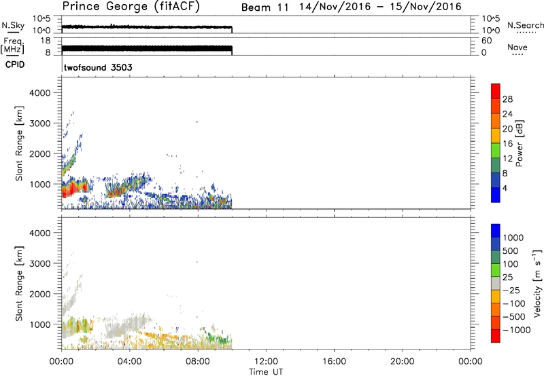Pick the grey -25 to 25 velocity segment
Image resolution: width=544 pixels, height=376 pixels.
pyautogui.click(x=496, y=284)
